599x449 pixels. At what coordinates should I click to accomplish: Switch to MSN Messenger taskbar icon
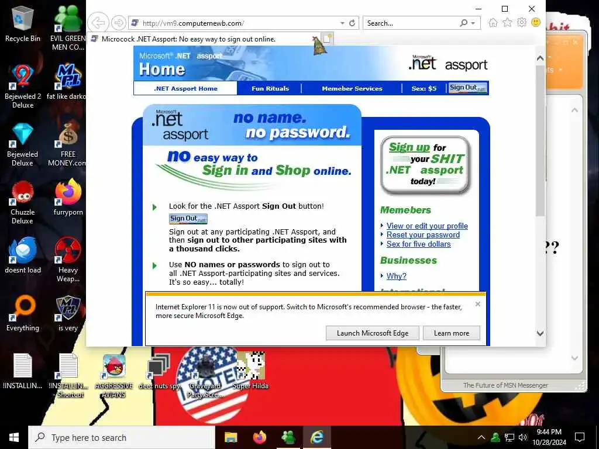288,437
